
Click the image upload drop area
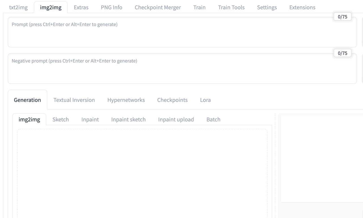142,173
